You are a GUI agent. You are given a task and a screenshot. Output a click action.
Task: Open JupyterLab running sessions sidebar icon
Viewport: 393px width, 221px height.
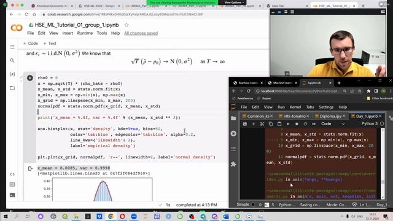pos(233,134)
